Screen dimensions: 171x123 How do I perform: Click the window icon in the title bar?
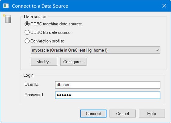click(6, 6)
